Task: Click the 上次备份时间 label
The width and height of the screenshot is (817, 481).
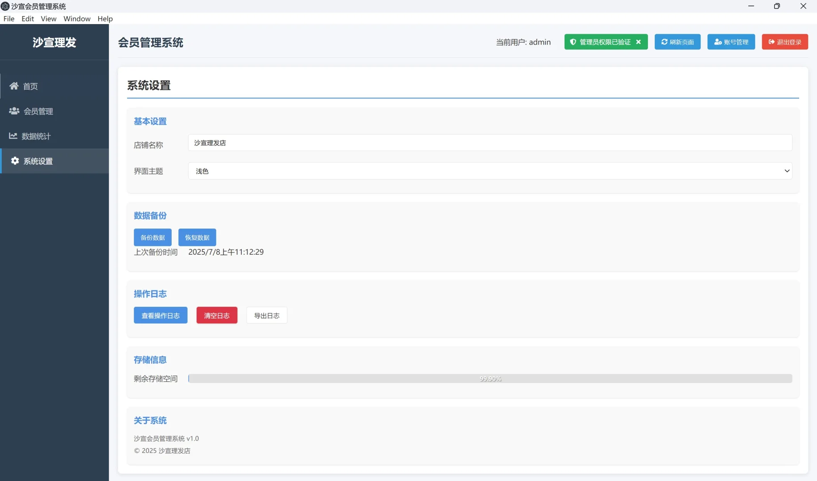Action: click(x=156, y=252)
